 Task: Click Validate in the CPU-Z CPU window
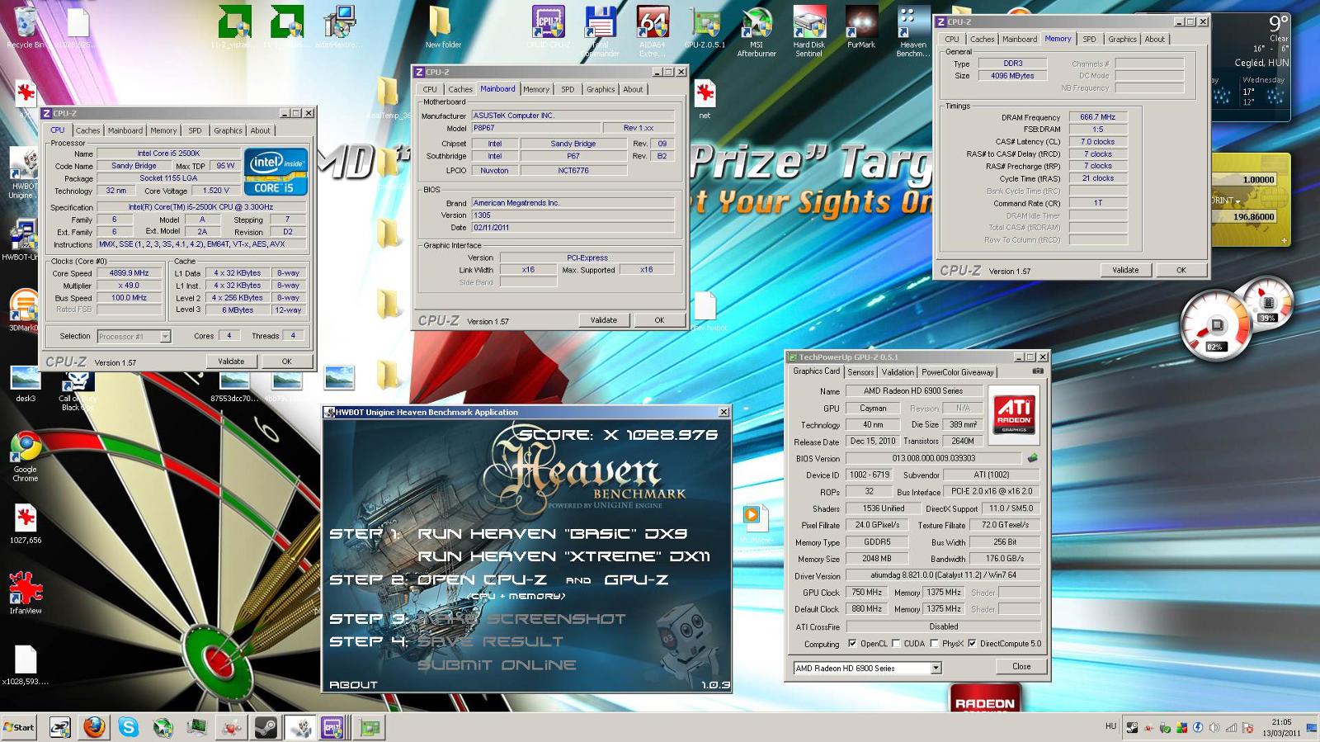(231, 361)
